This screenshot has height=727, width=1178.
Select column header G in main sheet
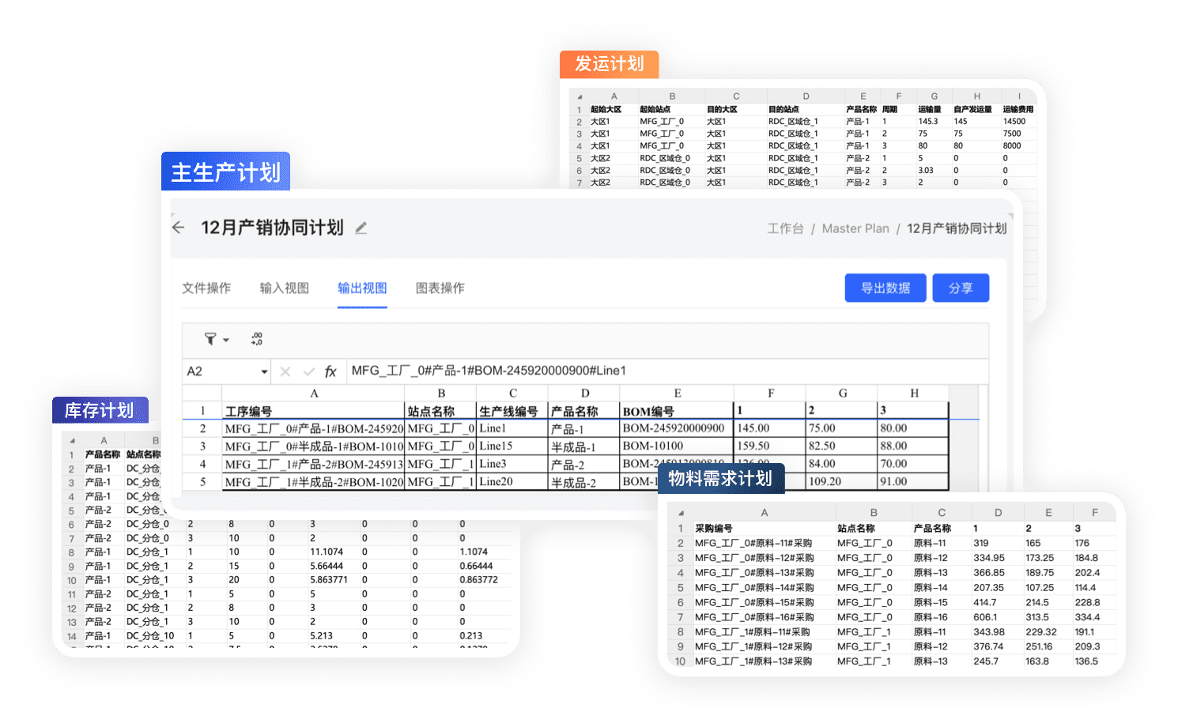(x=842, y=393)
